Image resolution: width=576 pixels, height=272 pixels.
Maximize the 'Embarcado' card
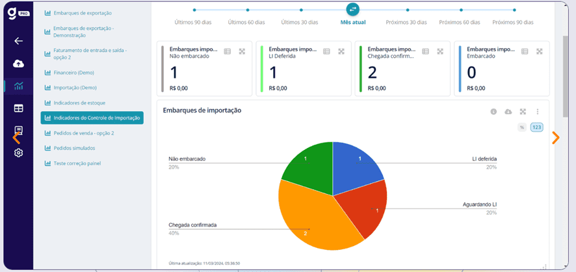click(539, 51)
